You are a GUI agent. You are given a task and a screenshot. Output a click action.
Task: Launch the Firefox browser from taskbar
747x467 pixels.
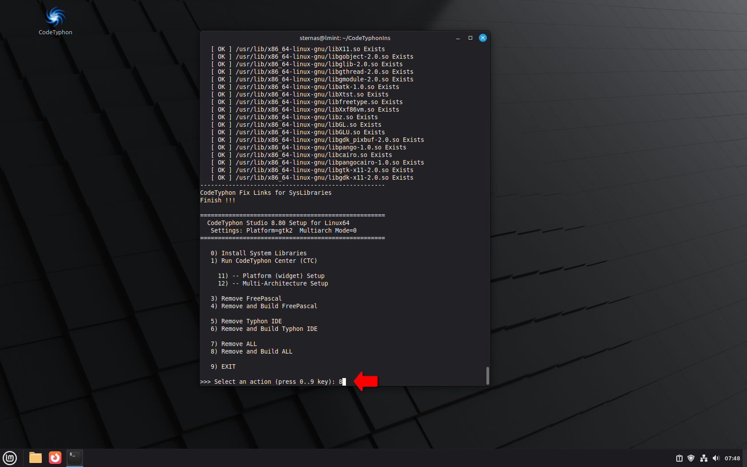pos(55,458)
